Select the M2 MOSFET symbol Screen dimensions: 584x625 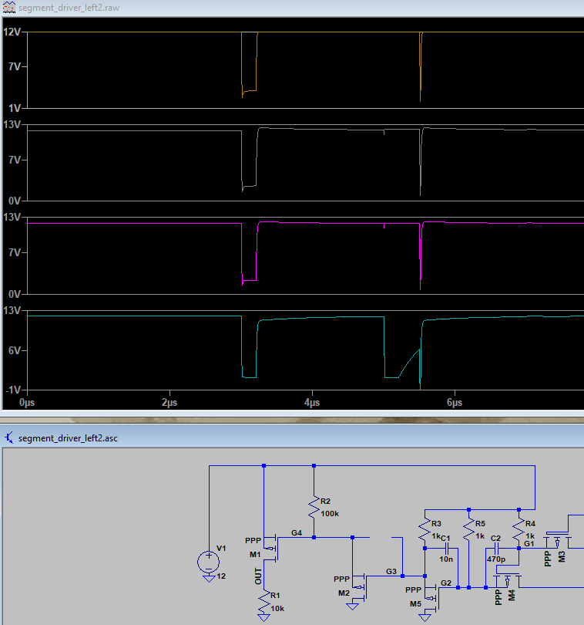coord(361,586)
